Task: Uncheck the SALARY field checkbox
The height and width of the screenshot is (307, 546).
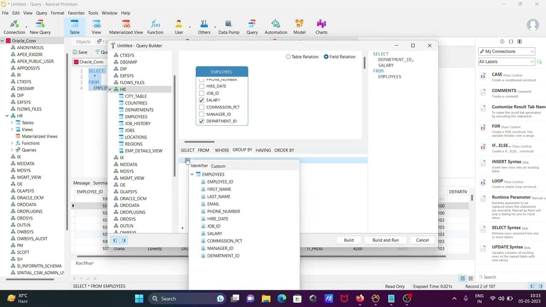Action: [x=202, y=100]
